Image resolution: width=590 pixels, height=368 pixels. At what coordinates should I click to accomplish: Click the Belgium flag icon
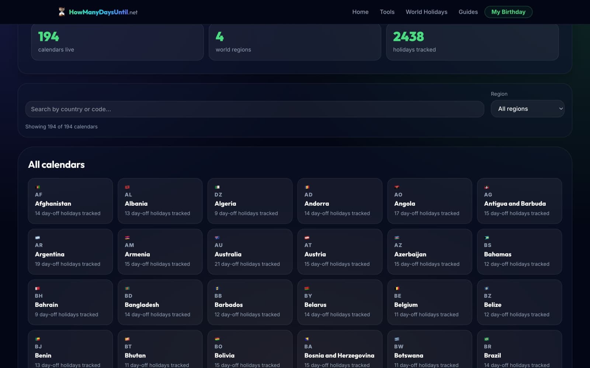(397, 289)
